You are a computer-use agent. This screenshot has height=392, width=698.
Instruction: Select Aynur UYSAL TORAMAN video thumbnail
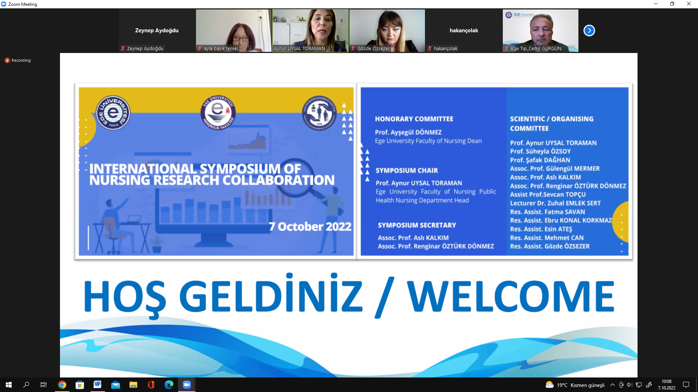point(310,30)
